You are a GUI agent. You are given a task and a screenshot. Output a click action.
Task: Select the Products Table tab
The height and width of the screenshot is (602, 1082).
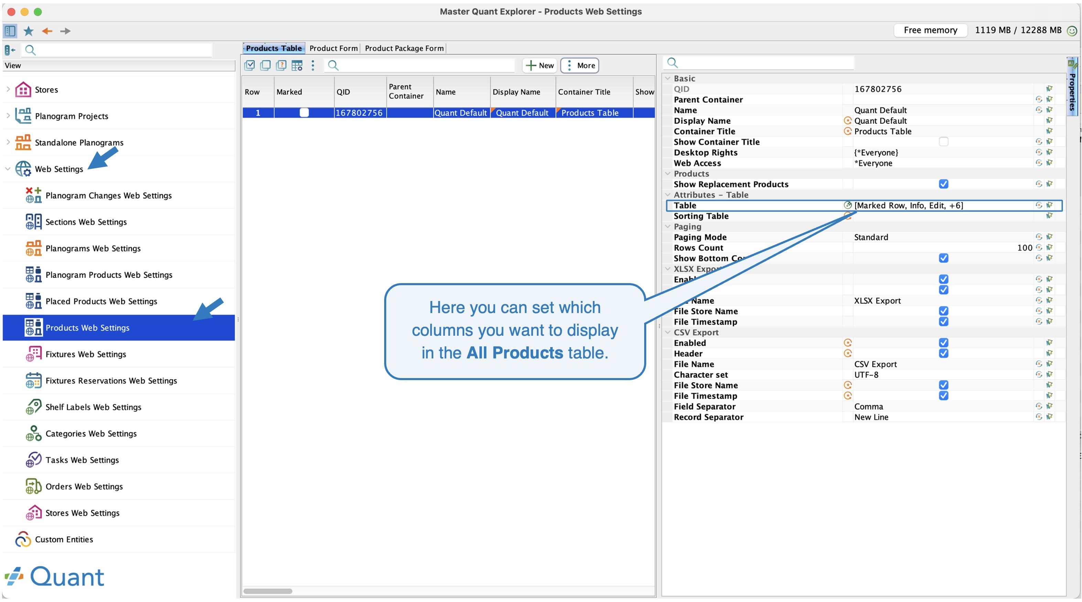[x=274, y=48]
